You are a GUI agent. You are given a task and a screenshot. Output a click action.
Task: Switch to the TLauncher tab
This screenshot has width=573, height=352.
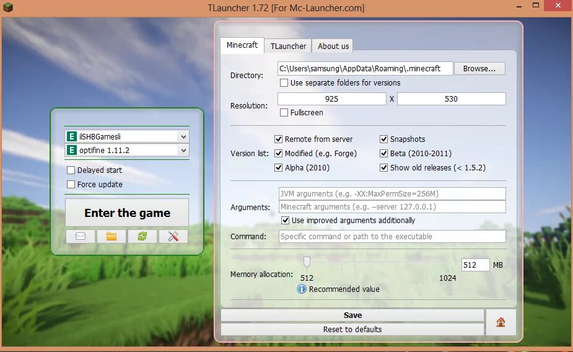(x=288, y=46)
